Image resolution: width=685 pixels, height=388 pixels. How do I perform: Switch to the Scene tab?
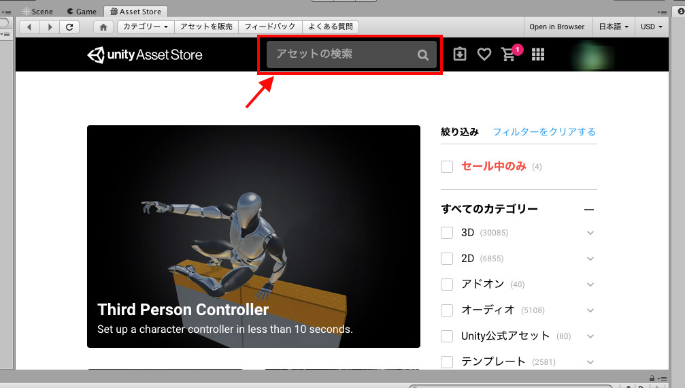coord(37,12)
